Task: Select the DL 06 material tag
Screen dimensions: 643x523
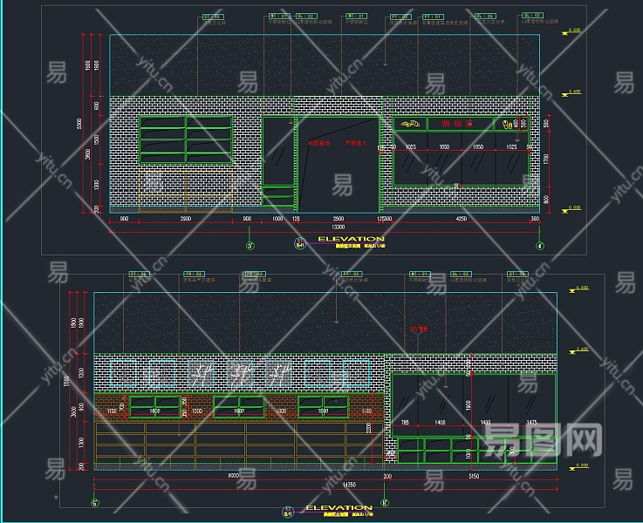Action: (486, 16)
